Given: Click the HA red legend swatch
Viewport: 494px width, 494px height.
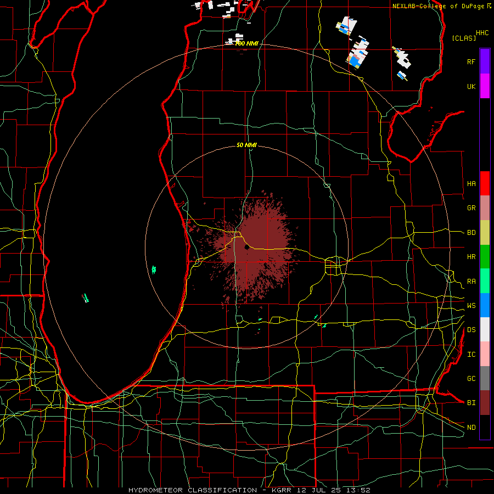Looking at the screenshot, I should pyautogui.click(x=485, y=183).
